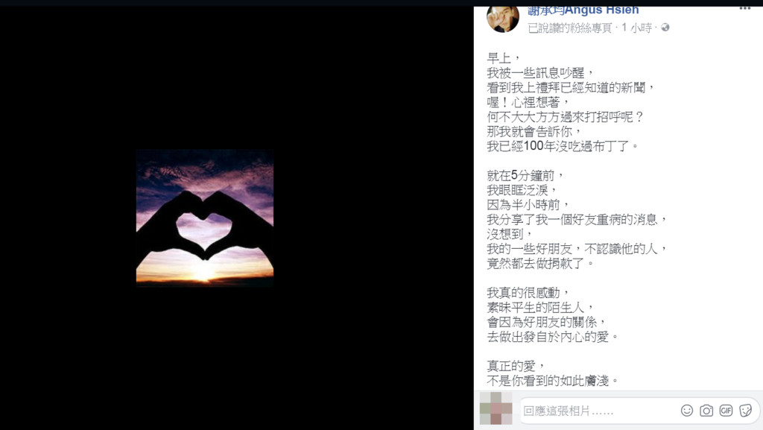The width and height of the screenshot is (763, 430).
Task: Click the text line 就在5分鐘前
Action: pos(525,176)
